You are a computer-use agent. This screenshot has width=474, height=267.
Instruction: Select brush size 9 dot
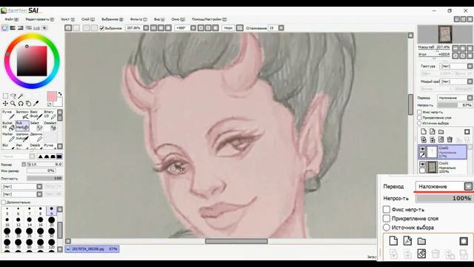click(x=51, y=211)
